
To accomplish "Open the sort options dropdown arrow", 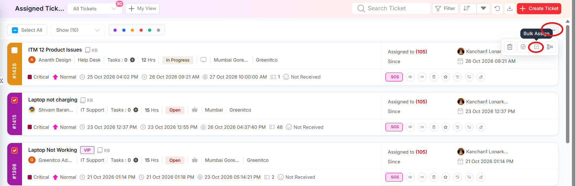I will (x=483, y=8).
